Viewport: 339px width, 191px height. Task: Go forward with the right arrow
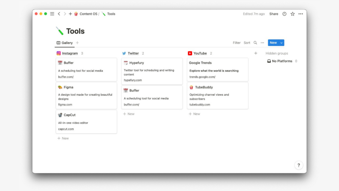point(65,14)
